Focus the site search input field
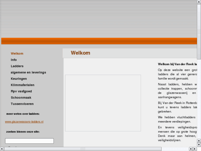This screenshot has width=201, height=151. pos(29,141)
